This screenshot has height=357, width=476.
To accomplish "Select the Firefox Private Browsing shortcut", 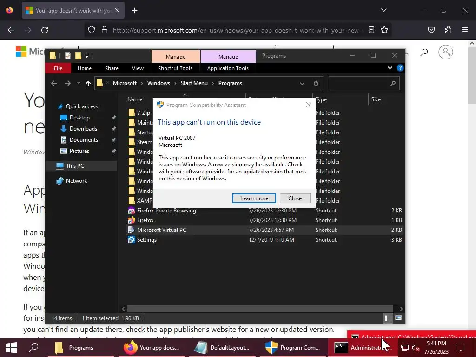I will [166, 211].
